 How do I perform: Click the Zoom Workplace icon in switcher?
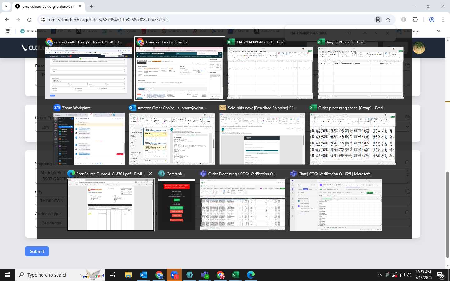coord(57,108)
